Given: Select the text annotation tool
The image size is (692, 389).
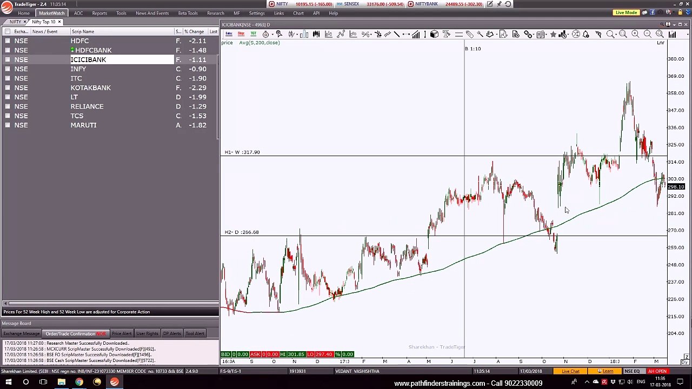Looking at the screenshot, I should pos(447,35).
